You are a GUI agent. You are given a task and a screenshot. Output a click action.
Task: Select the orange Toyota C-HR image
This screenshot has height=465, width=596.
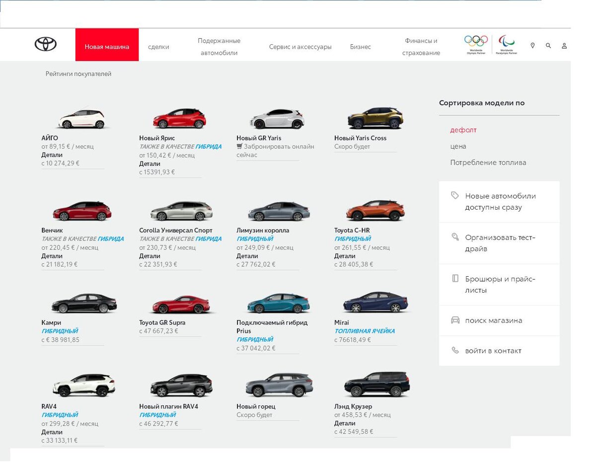click(375, 211)
